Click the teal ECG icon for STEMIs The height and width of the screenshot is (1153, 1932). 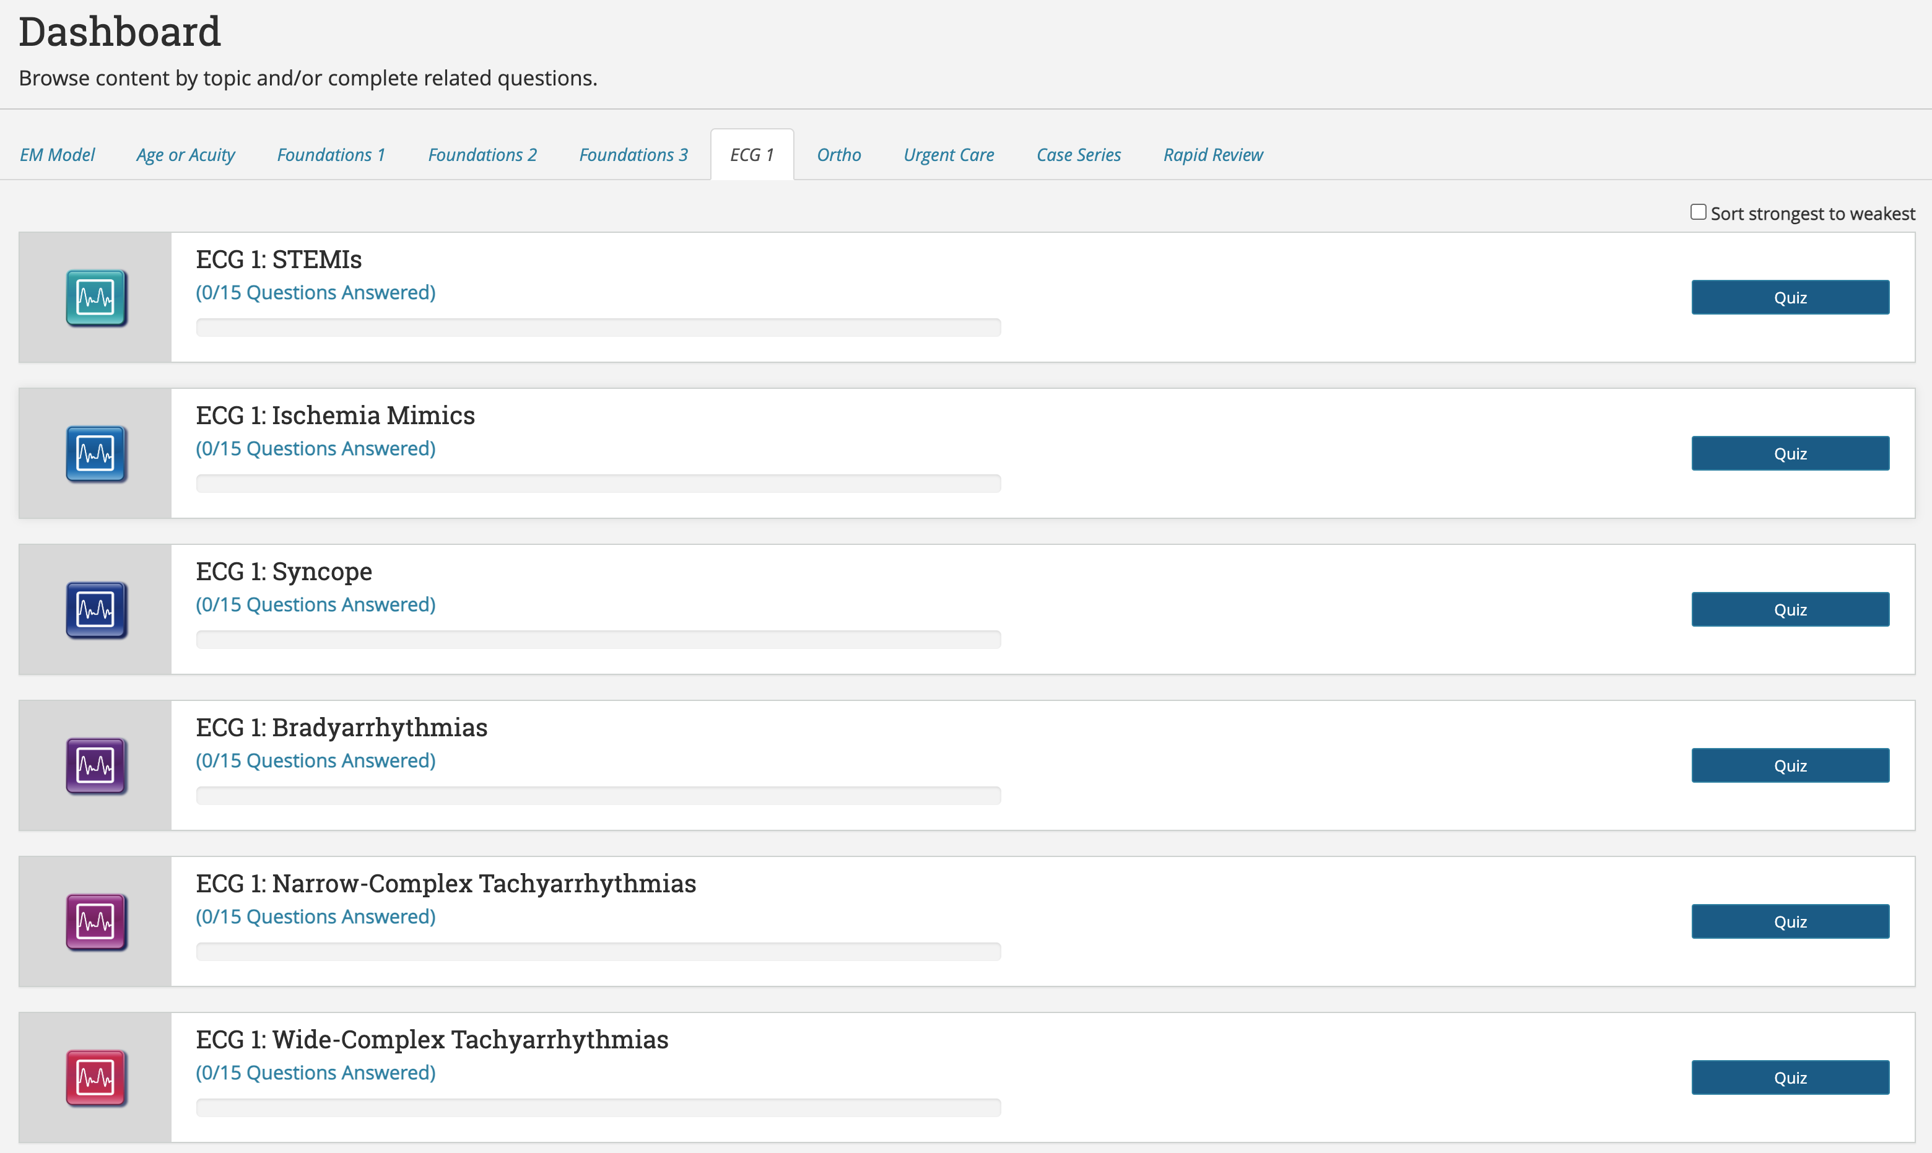(95, 298)
